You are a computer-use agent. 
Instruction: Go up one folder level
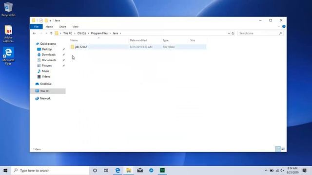[51, 34]
